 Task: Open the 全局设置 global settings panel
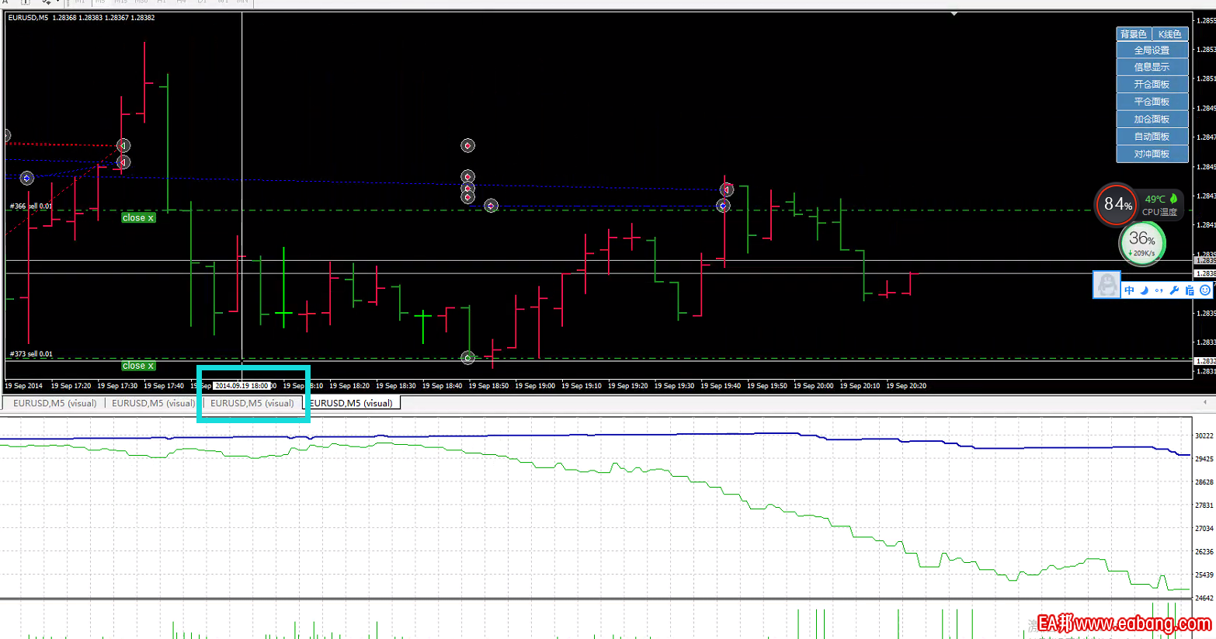(x=1152, y=50)
